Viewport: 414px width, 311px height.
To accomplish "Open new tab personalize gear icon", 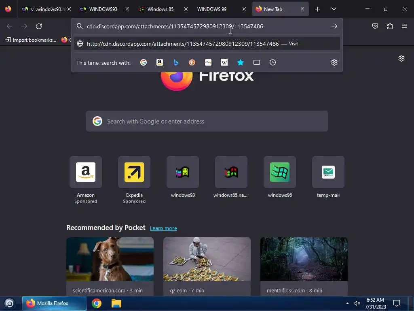I will [401, 58].
